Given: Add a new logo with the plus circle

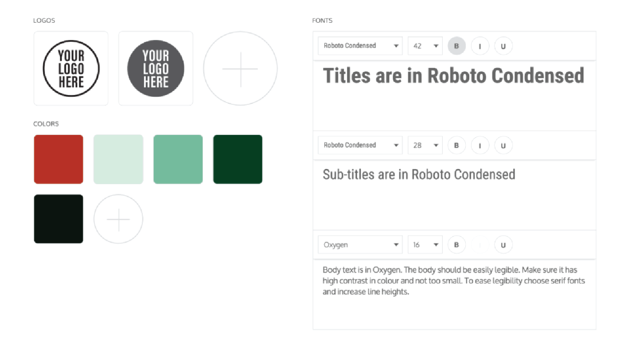Looking at the screenshot, I should pyautogui.click(x=240, y=68).
